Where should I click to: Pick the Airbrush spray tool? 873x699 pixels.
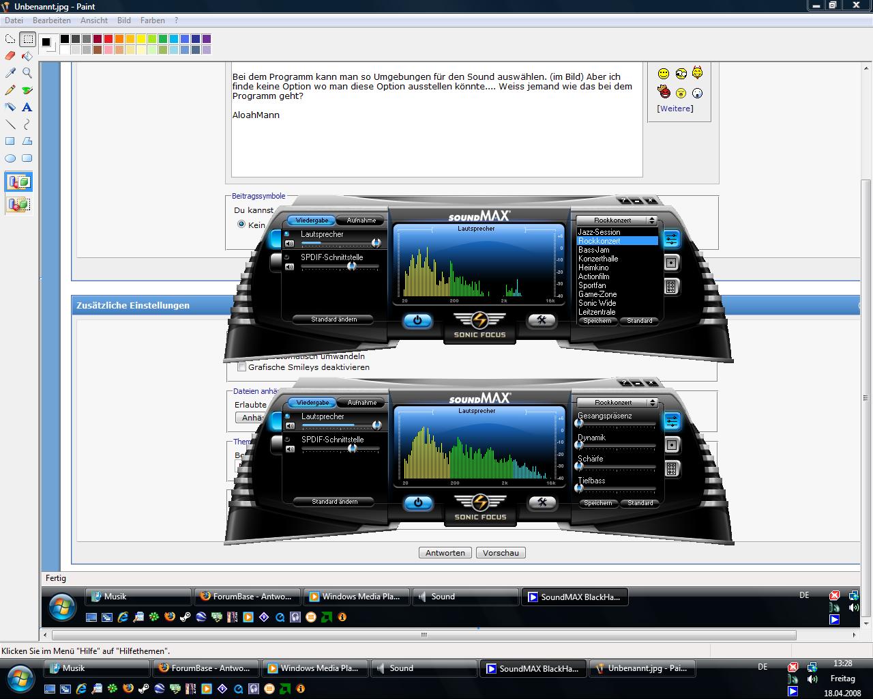tap(10, 107)
